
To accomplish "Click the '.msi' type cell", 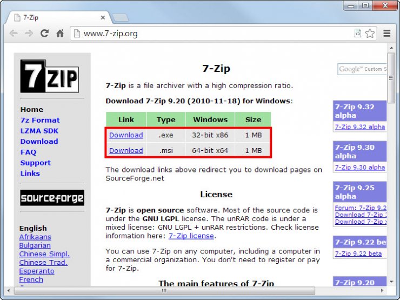I will [166, 150].
